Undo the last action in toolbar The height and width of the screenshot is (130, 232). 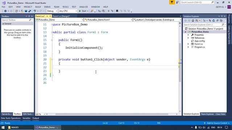click(35, 11)
